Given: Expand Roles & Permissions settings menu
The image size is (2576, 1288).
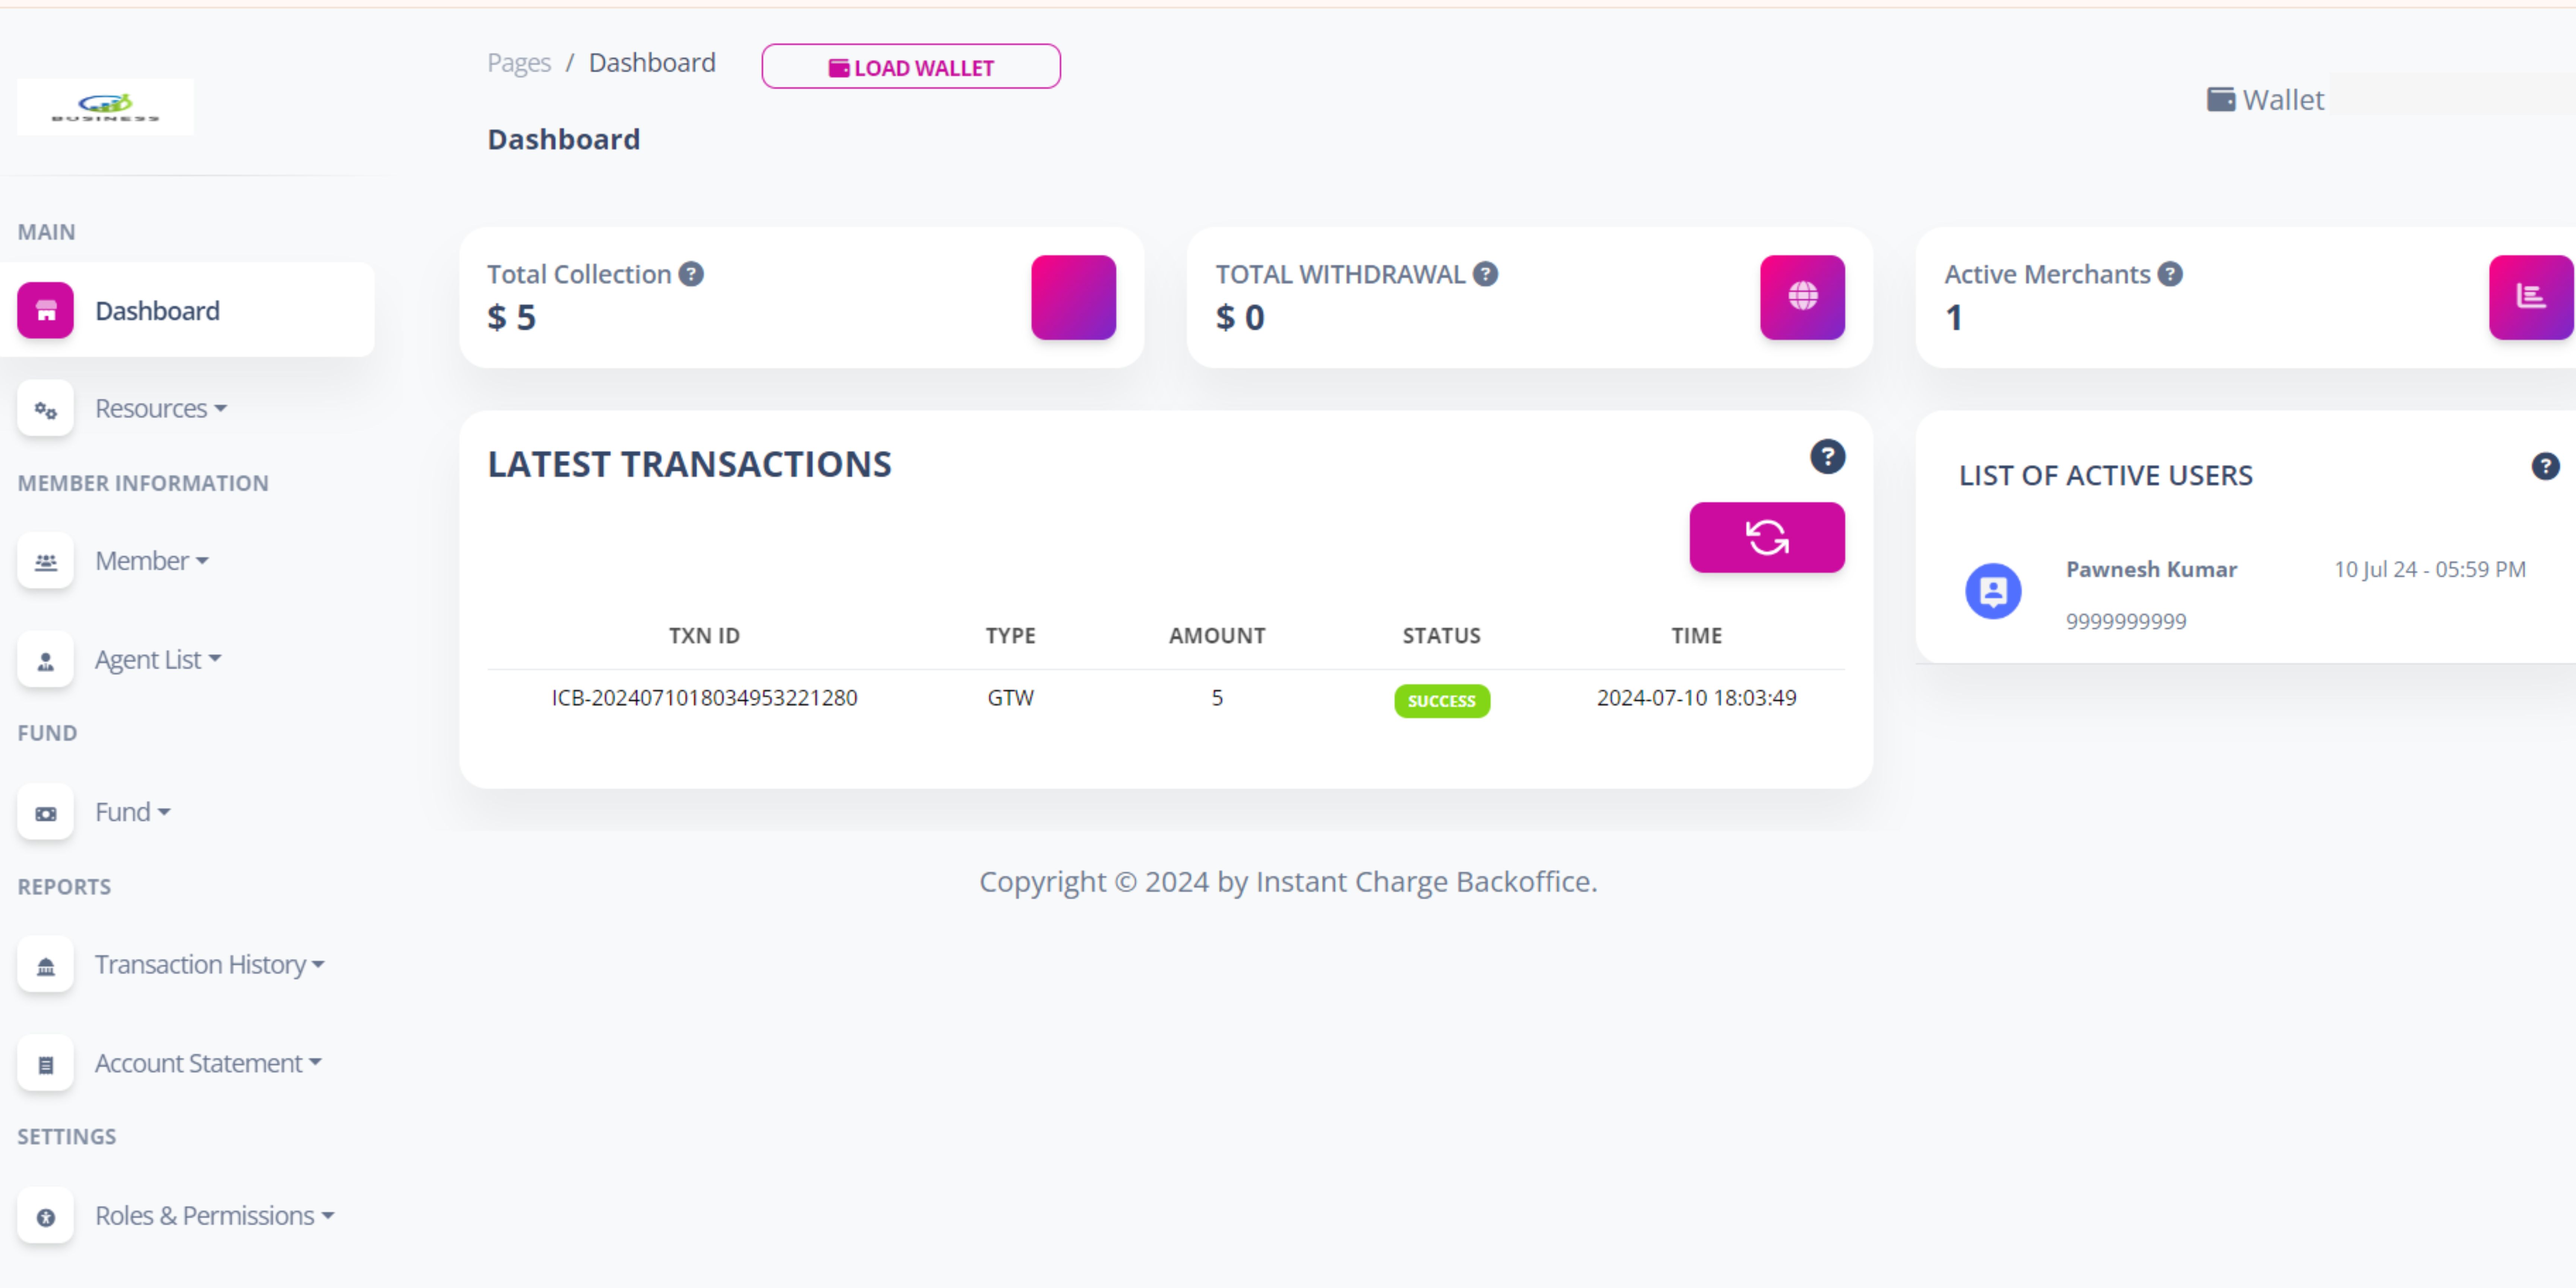Looking at the screenshot, I should coord(214,1216).
